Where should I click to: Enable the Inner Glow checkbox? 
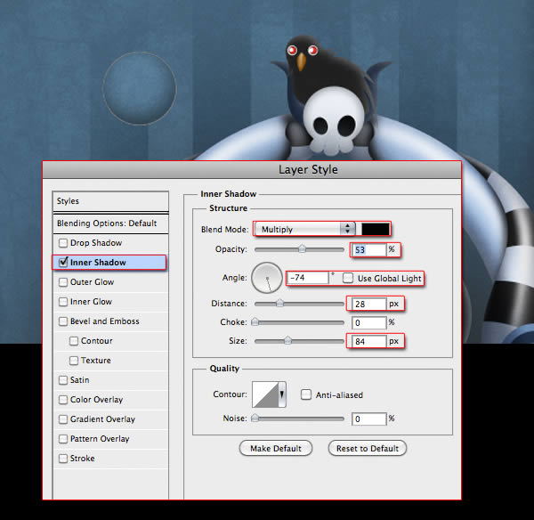(63, 302)
